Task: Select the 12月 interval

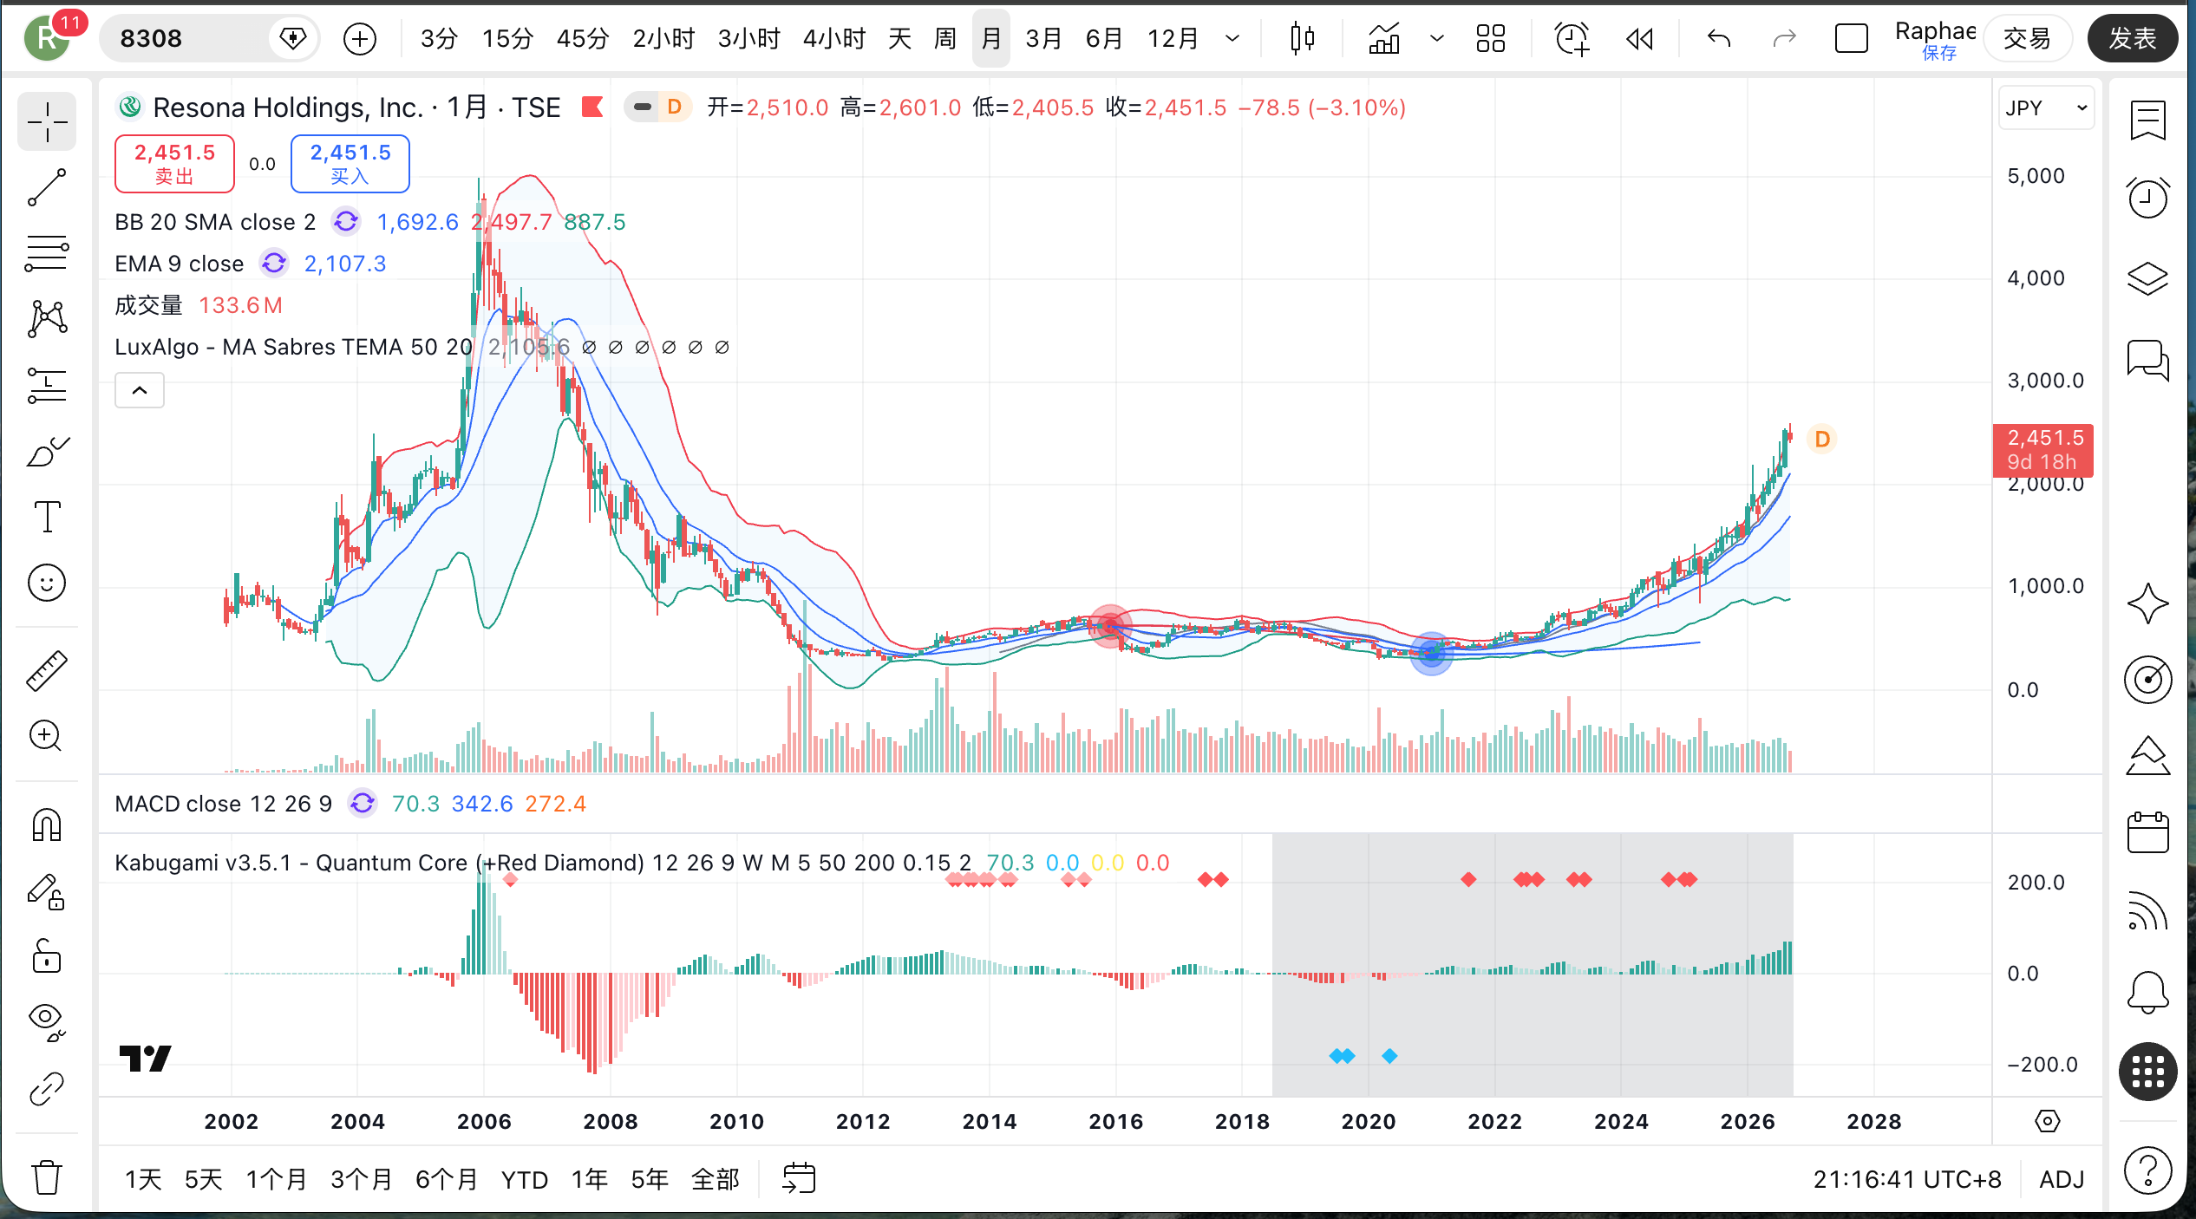Action: (1173, 39)
